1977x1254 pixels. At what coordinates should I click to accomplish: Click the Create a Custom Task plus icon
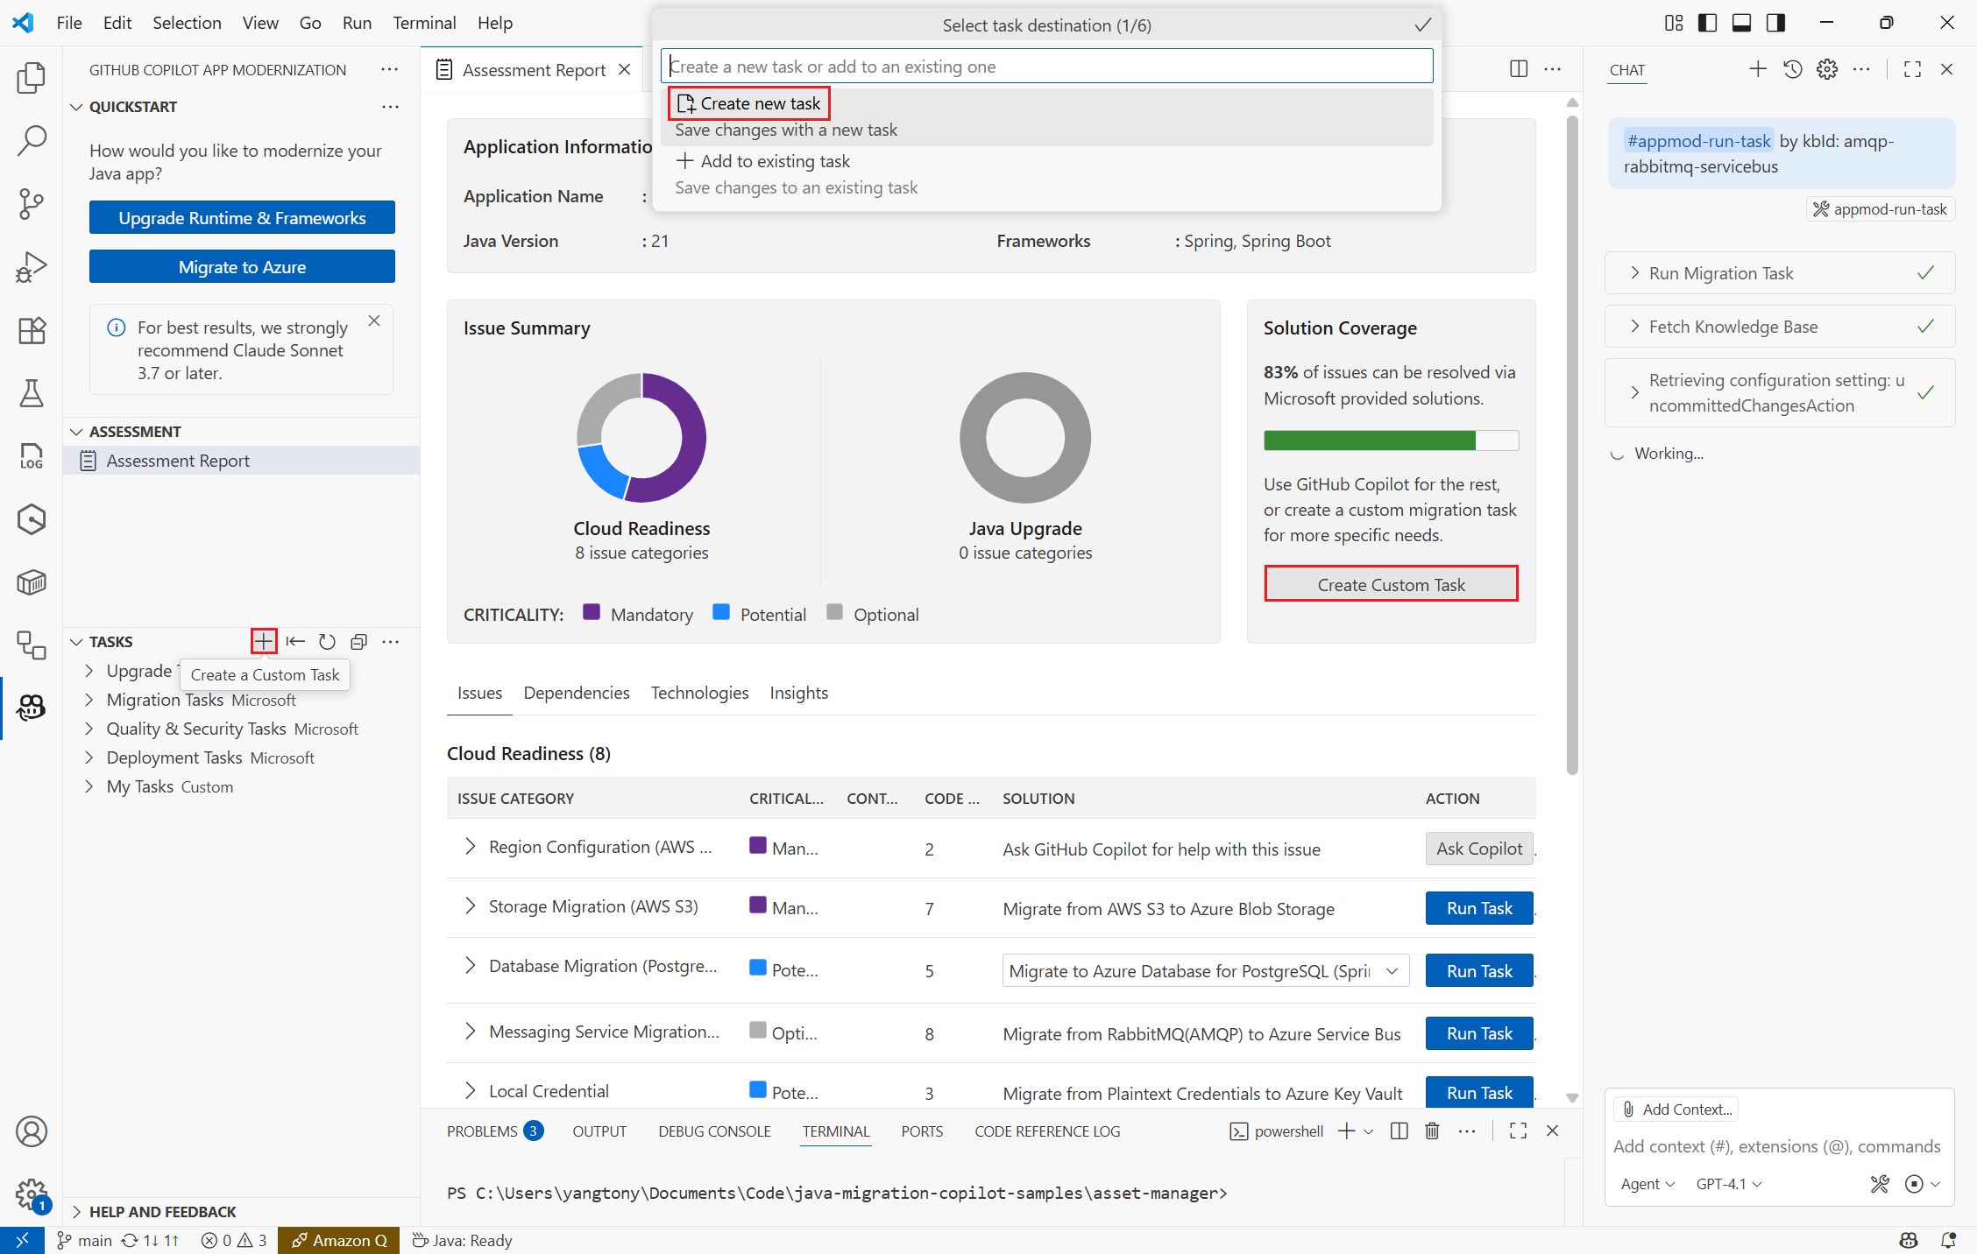264,641
